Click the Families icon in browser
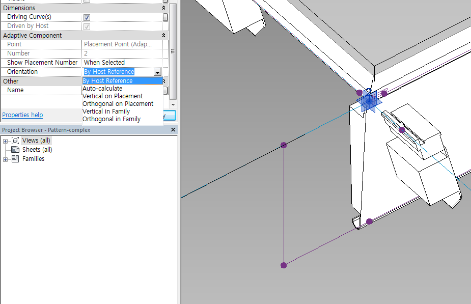 (15, 159)
